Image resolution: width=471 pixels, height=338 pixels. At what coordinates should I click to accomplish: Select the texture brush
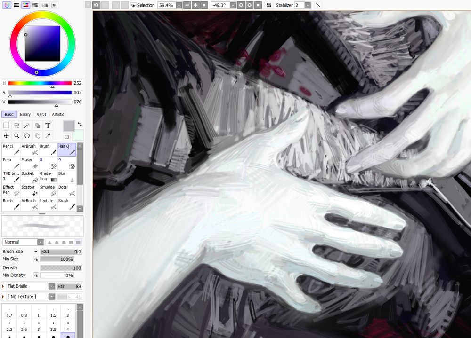pyautogui.click(x=49, y=204)
